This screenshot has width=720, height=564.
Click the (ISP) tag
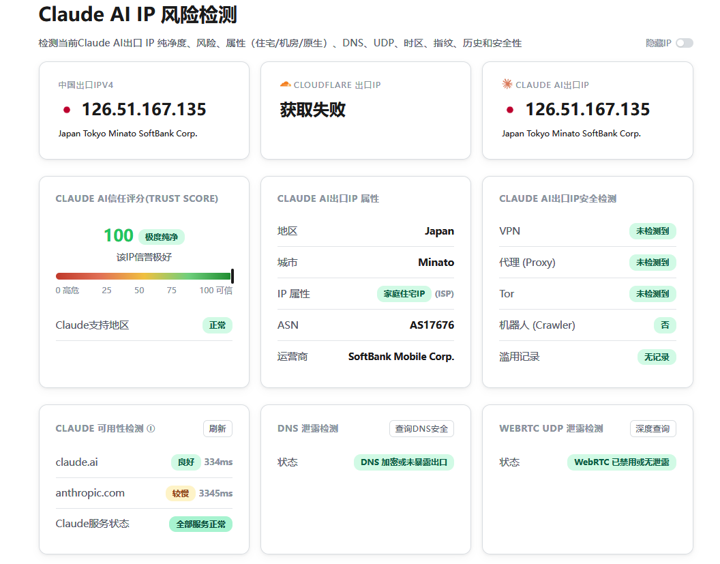coord(444,293)
